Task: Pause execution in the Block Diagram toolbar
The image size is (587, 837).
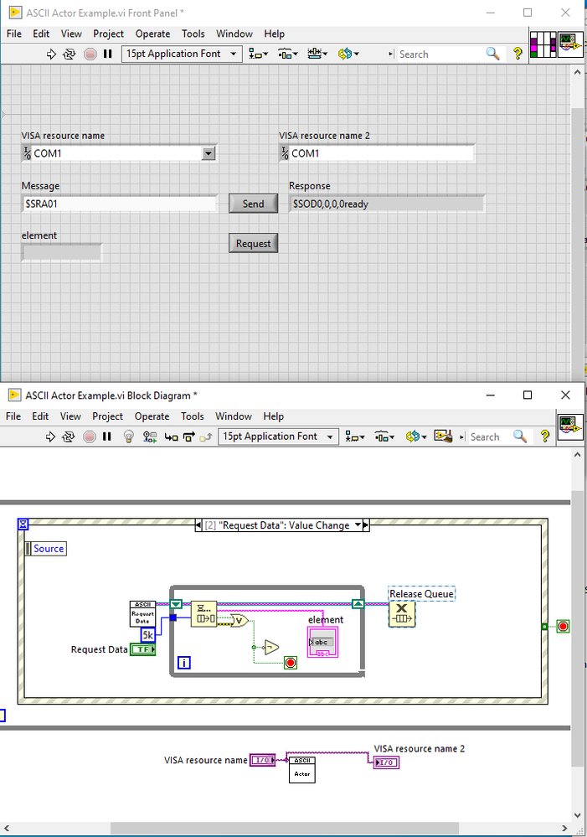Action: (107, 437)
